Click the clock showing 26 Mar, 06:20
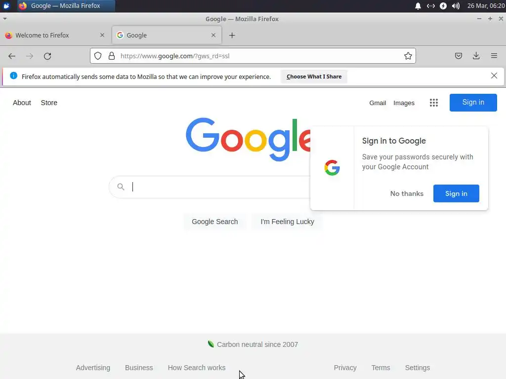This screenshot has width=506, height=379. [x=486, y=6]
